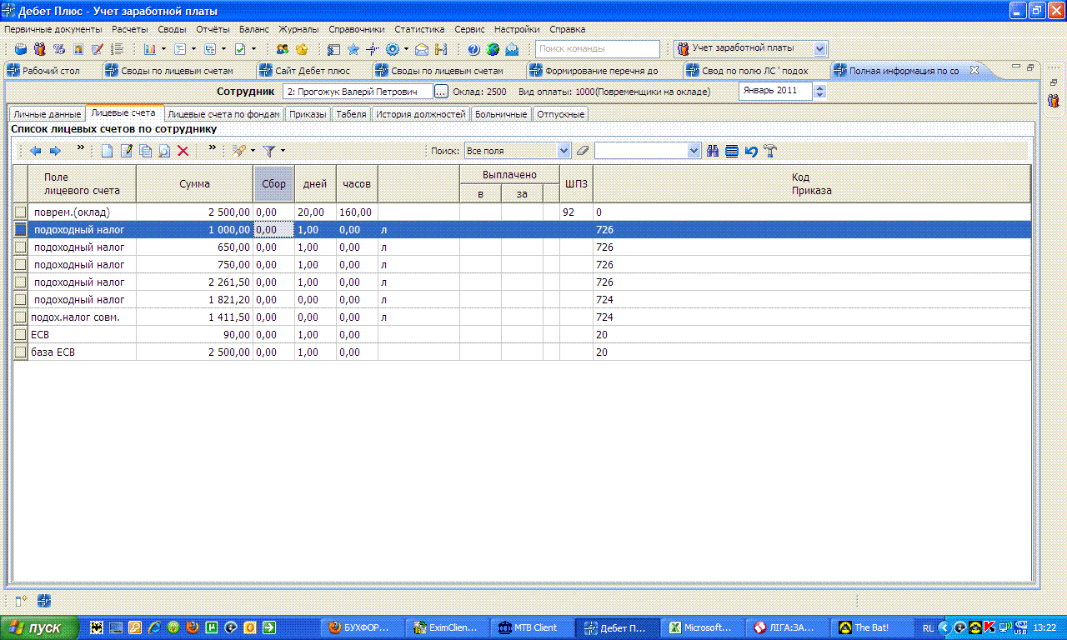Click the blue undo arrow icon
Viewport: 1067px width, 640px height.
pos(751,151)
